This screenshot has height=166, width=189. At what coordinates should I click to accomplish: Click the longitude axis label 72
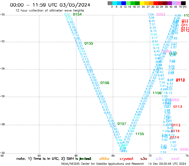coord(150,156)
